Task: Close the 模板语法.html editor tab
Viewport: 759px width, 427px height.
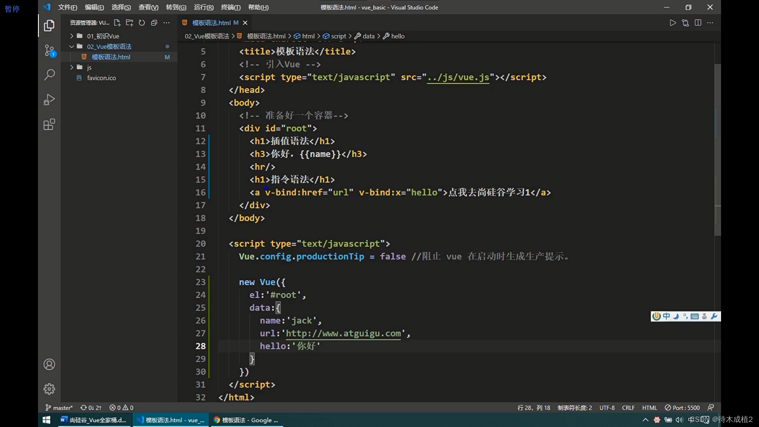Action: (x=245, y=23)
